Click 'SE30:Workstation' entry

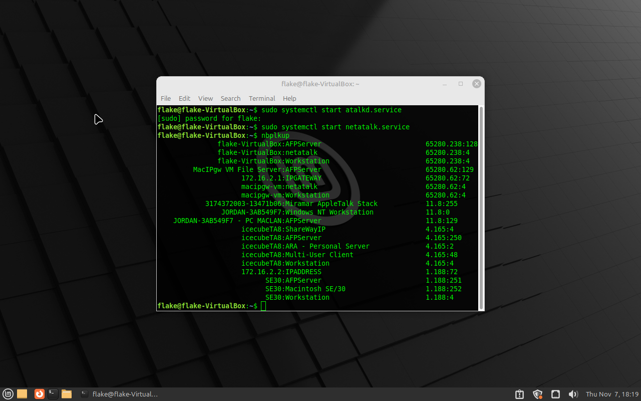[x=297, y=297]
